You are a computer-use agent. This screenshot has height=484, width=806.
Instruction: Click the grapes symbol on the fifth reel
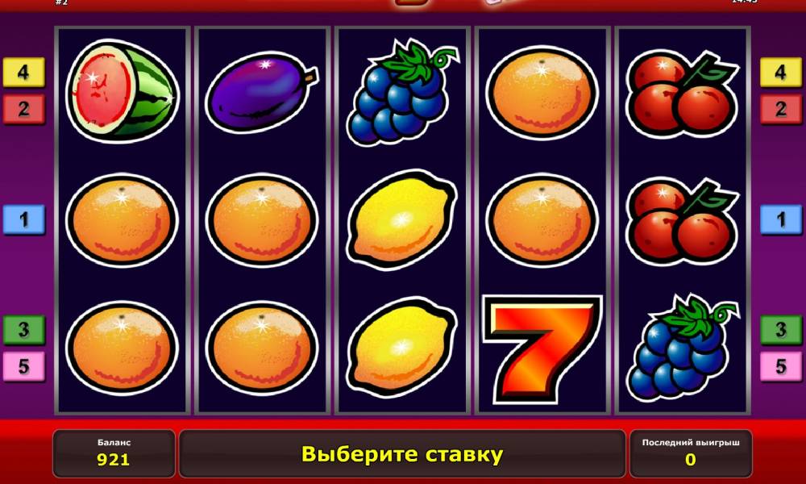click(682, 347)
